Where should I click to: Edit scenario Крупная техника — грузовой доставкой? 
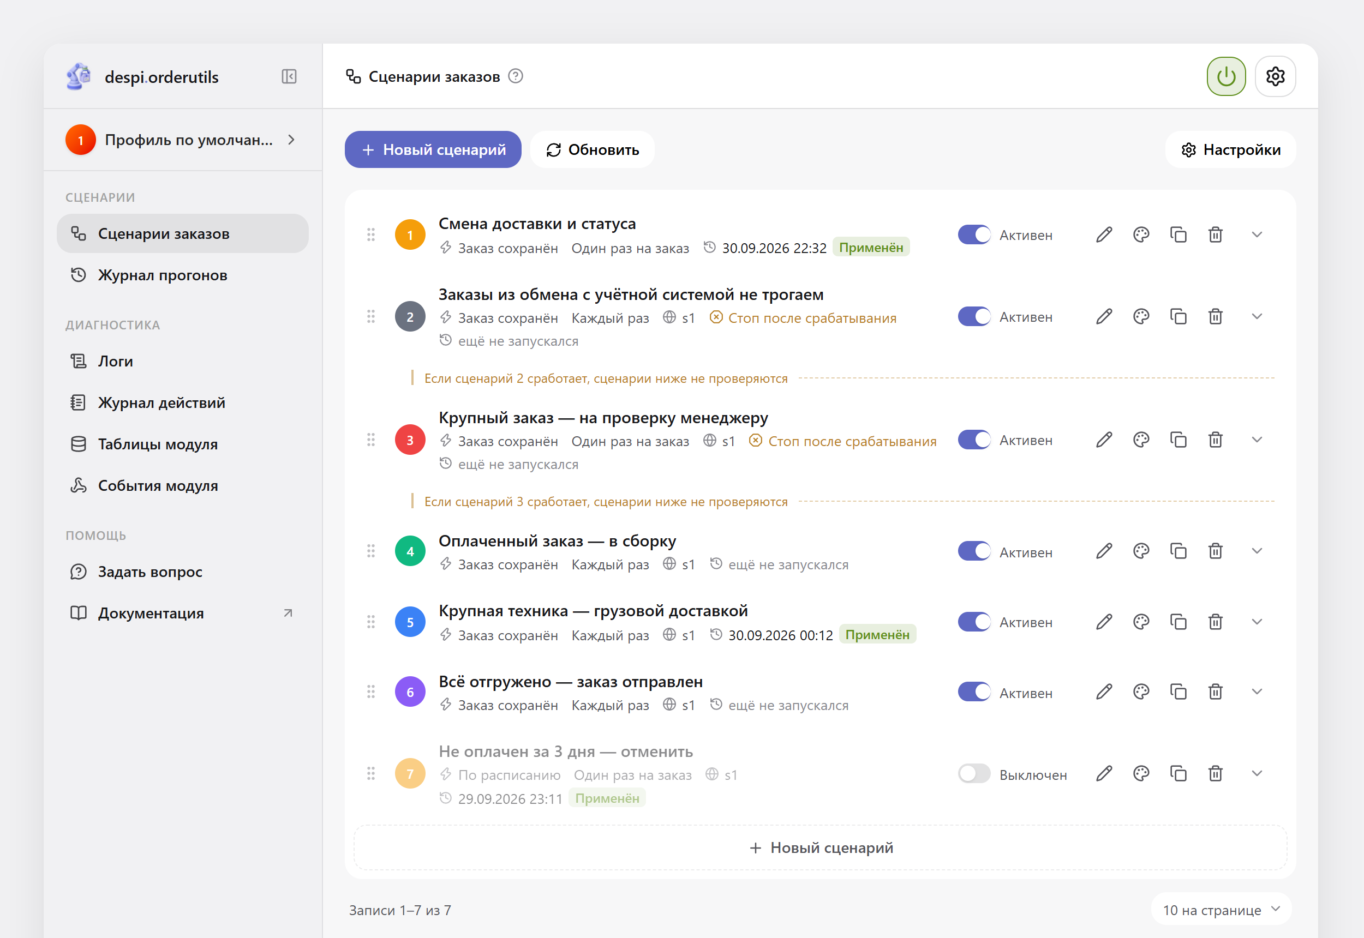pyautogui.click(x=1104, y=622)
